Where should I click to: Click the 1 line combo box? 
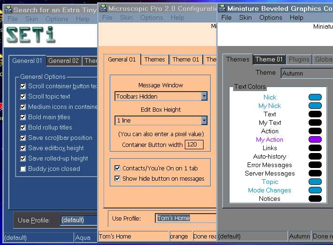pos(161,121)
